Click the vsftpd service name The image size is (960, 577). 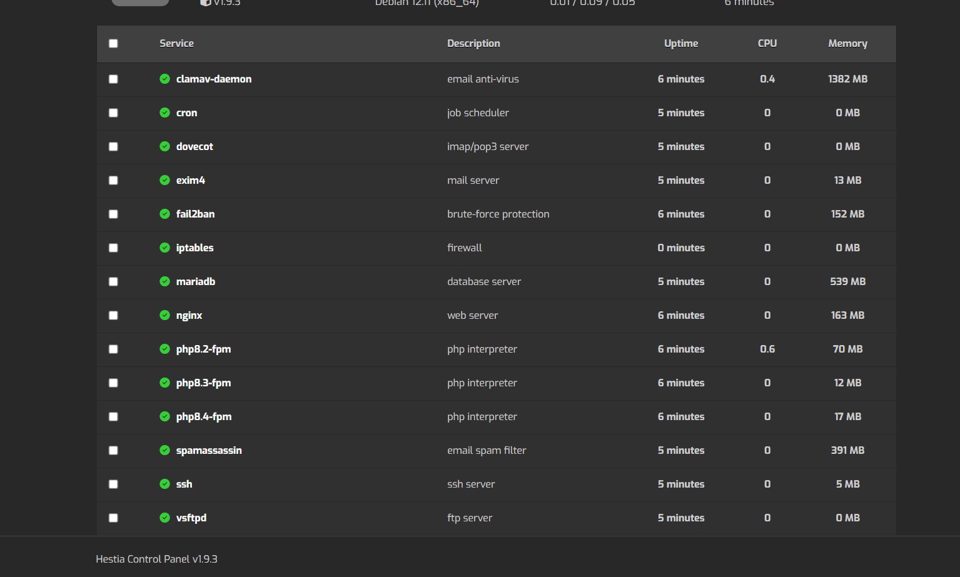[191, 518]
